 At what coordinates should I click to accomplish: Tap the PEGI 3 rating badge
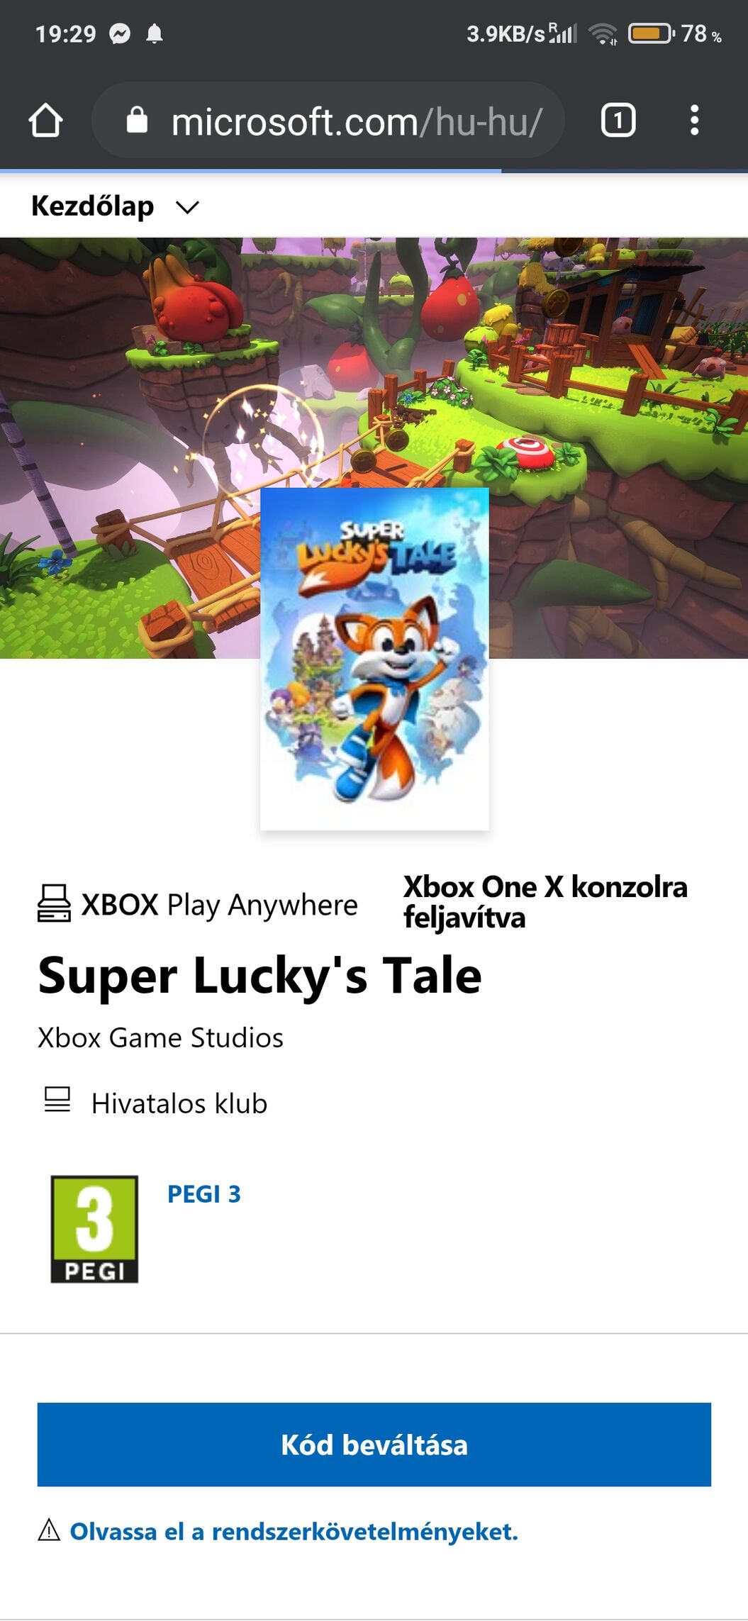(94, 1229)
